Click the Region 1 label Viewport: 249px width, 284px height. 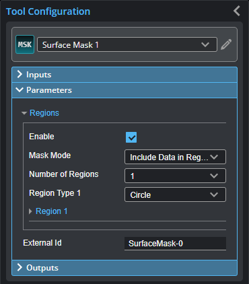pyautogui.click(x=51, y=211)
